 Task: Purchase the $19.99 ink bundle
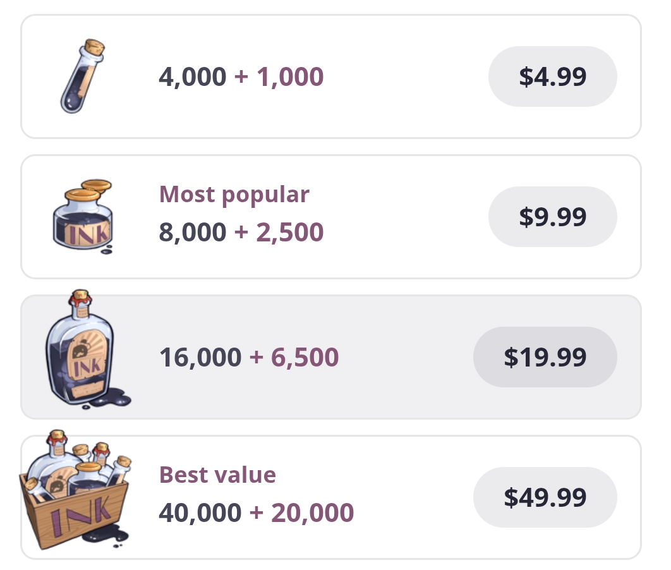click(545, 357)
